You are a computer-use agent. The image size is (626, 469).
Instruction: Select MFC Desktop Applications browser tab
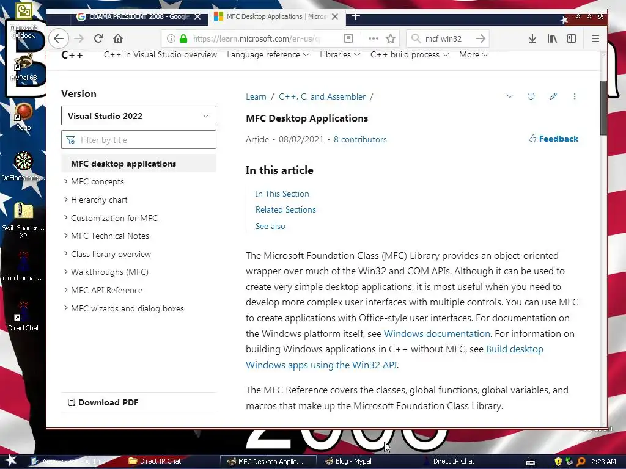coord(276,16)
